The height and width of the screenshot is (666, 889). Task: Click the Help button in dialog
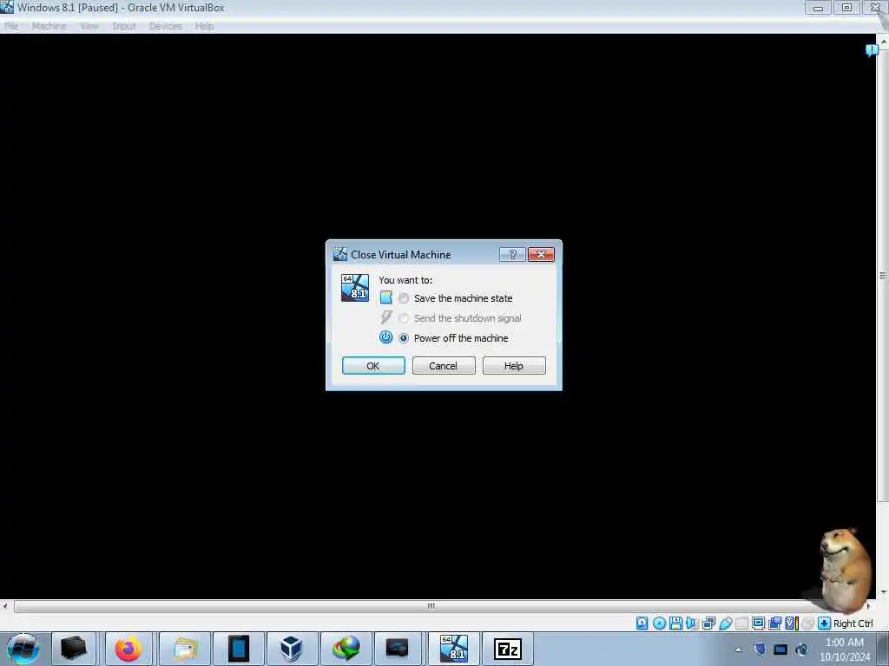tap(514, 366)
